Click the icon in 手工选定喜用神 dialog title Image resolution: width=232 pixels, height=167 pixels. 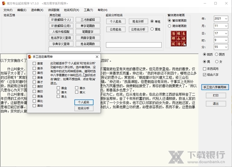click(30, 57)
